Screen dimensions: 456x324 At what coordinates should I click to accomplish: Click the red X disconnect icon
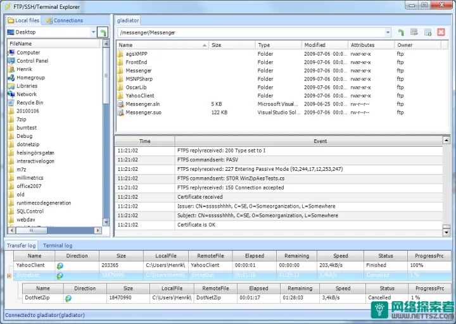[x=441, y=32]
